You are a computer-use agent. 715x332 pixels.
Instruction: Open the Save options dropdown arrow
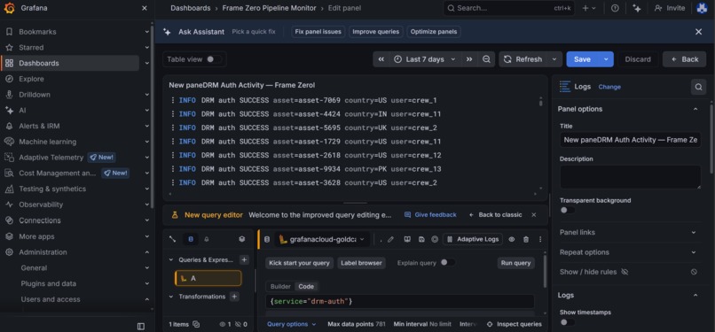606,59
